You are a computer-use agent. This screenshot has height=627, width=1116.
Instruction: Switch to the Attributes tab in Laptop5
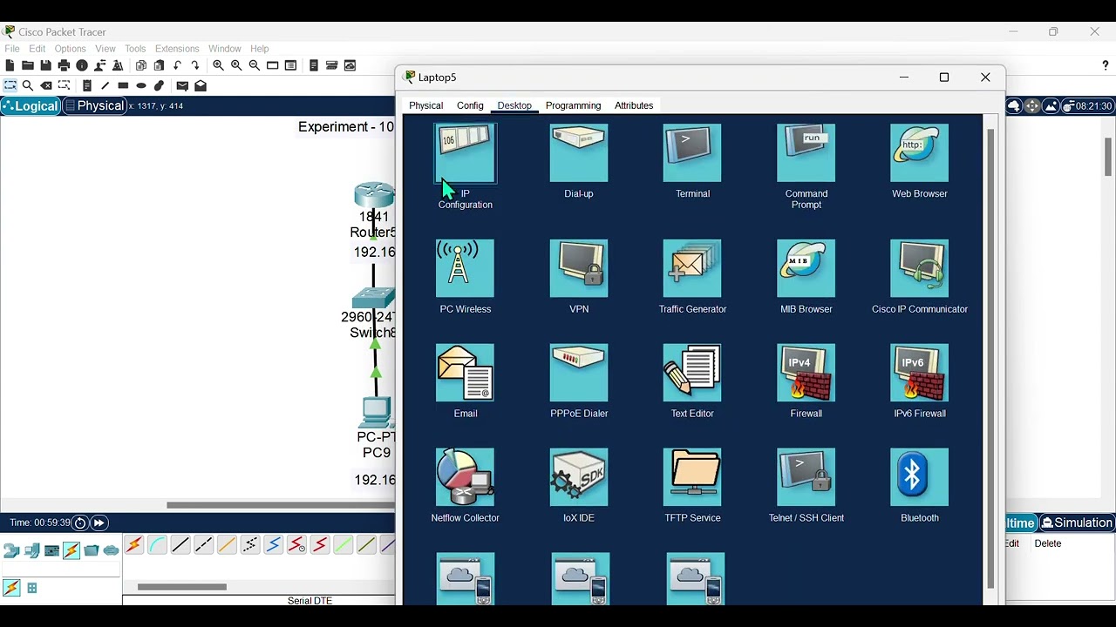[x=634, y=105]
